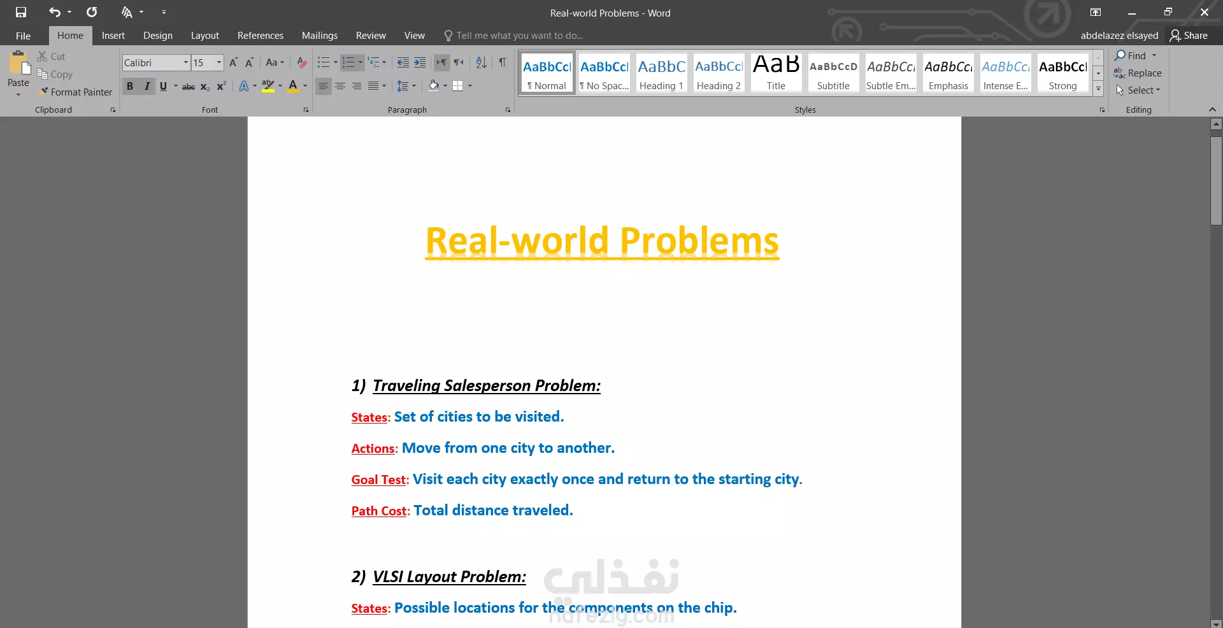Apply the Subtitle style

[833, 73]
